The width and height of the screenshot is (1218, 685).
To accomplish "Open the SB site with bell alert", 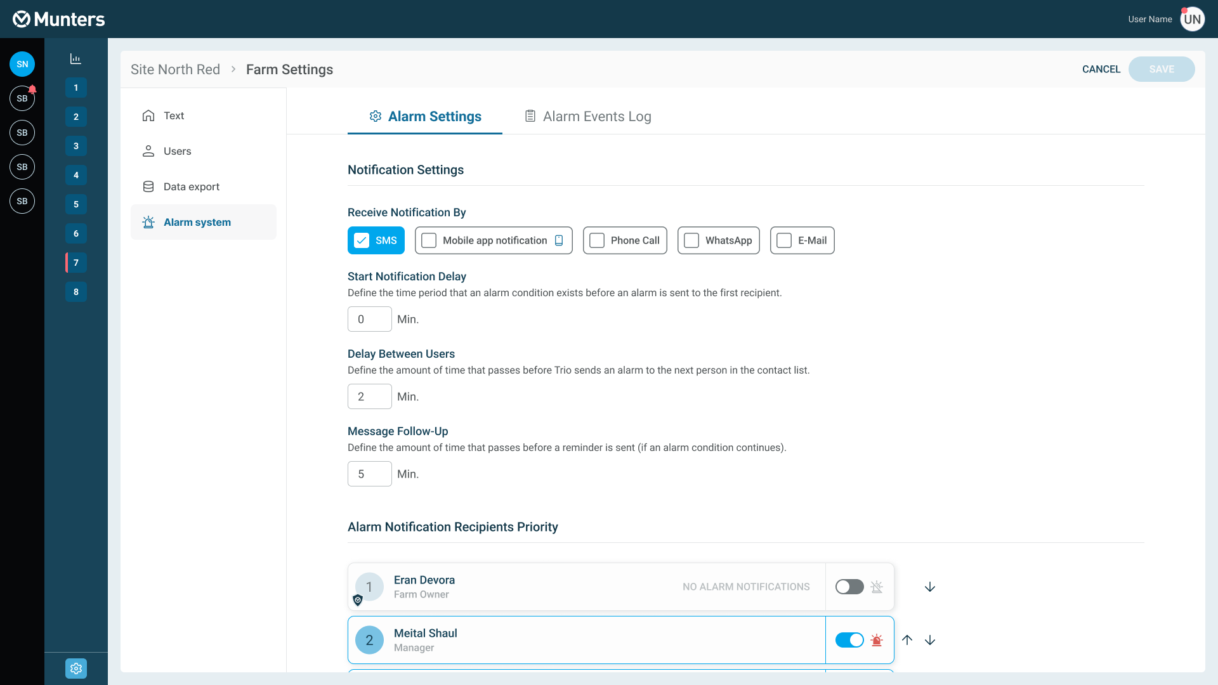I will click(22, 98).
